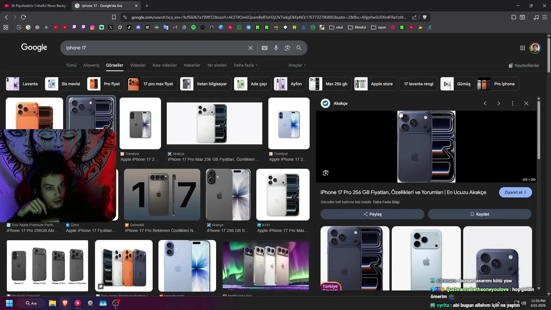The height and width of the screenshot is (310, 551).
Task: Open the Google apps grid
Action: [x=522, y=48]
